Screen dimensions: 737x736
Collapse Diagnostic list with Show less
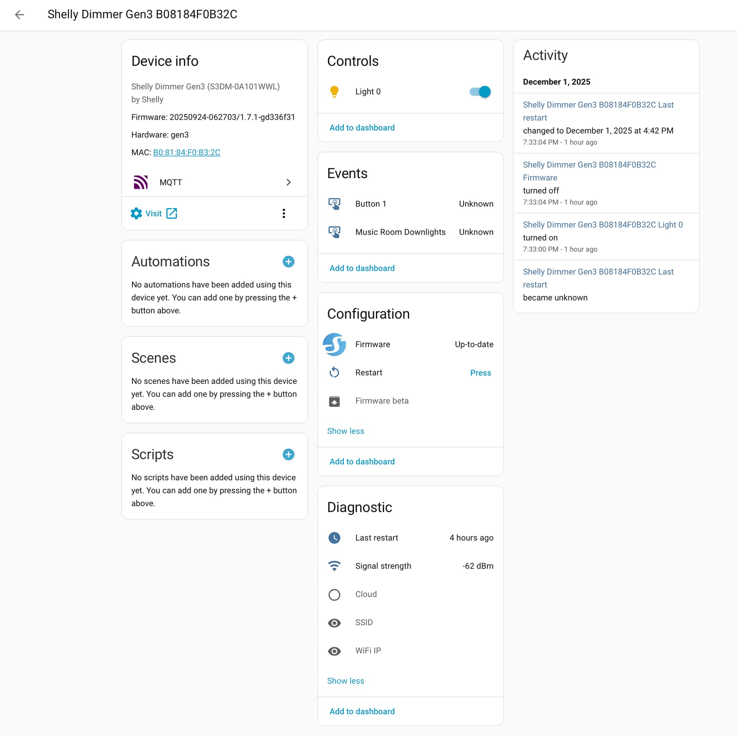click(x=345, y=681)
